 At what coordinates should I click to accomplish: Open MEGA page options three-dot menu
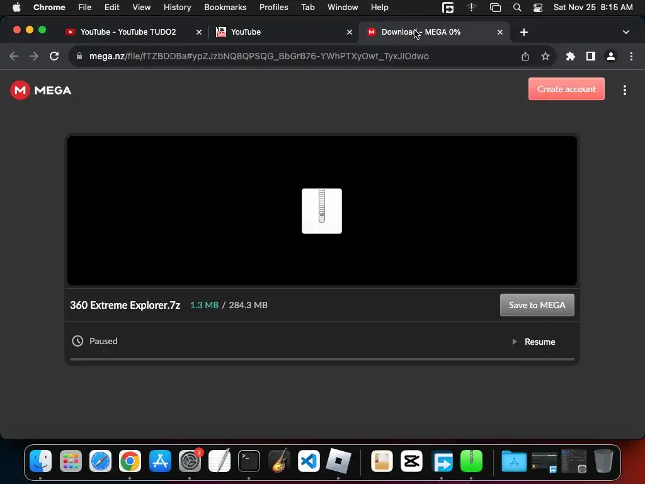[x=624, y=90]
